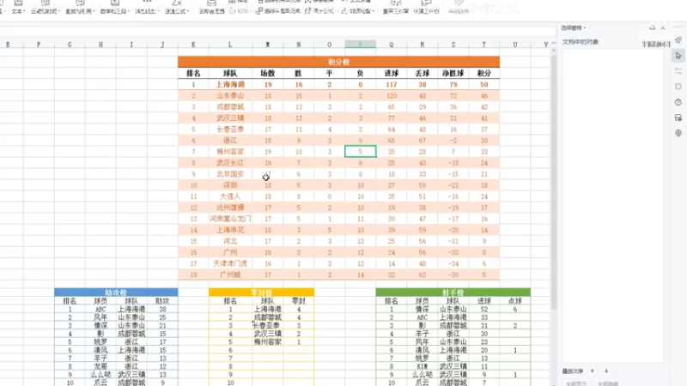This screenshot has height=386, width=687.
Task: Click the orange 积分榜 title bar
Action: [338, 62]
